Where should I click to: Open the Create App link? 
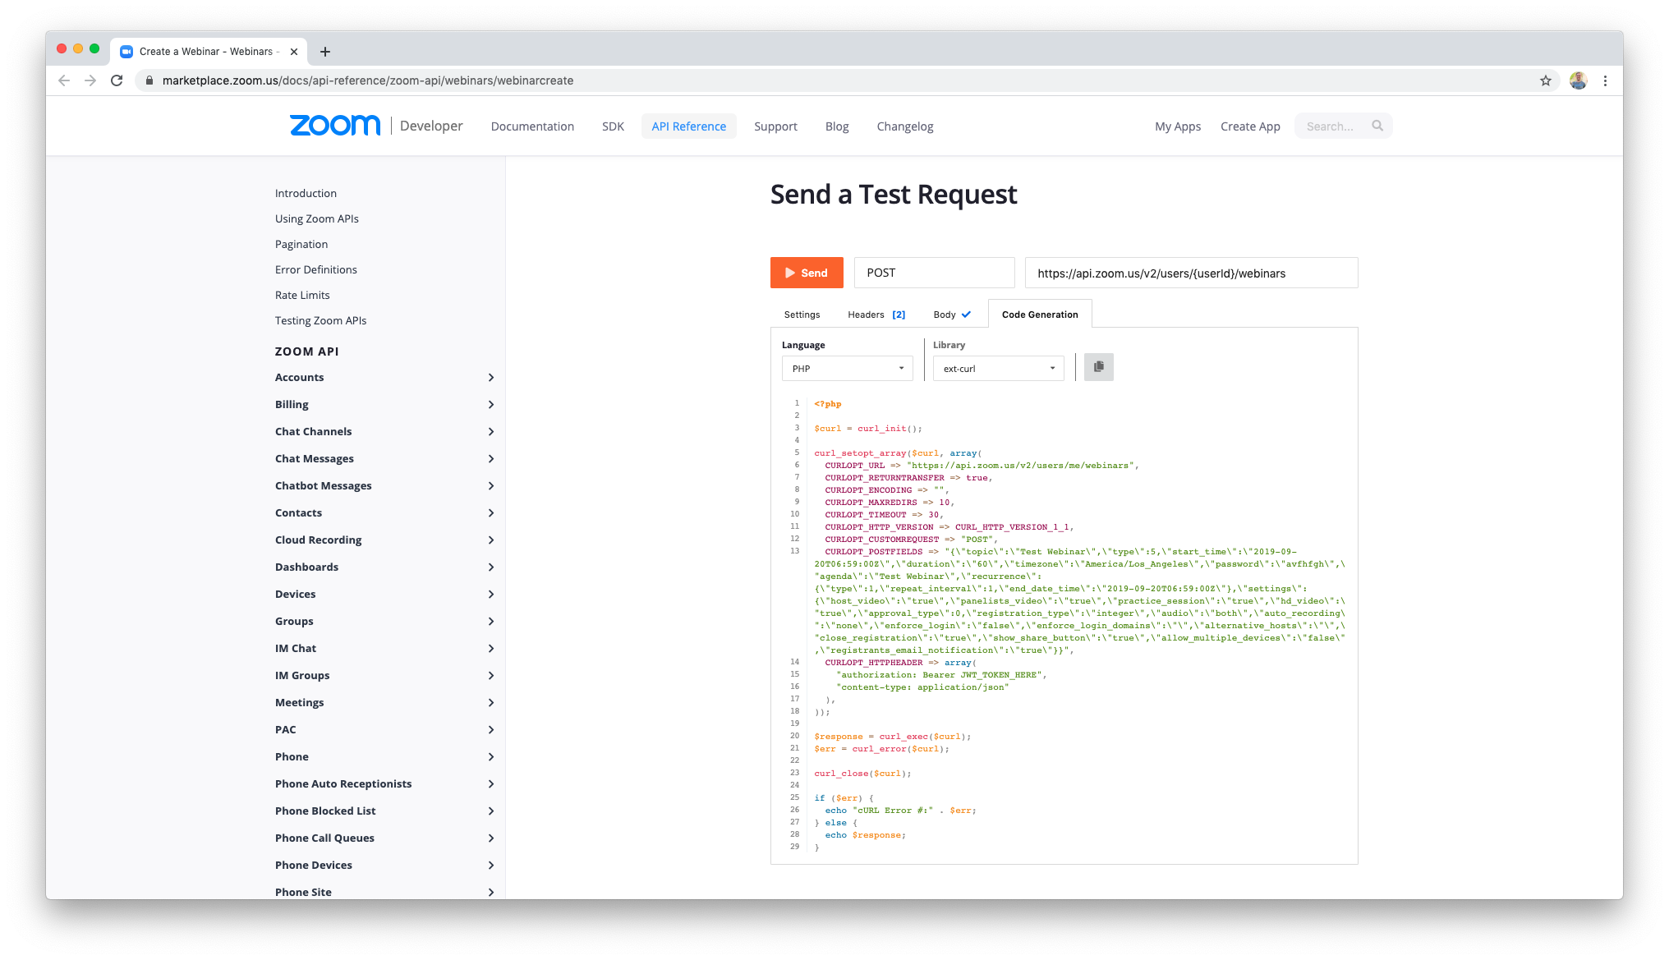1249,126
